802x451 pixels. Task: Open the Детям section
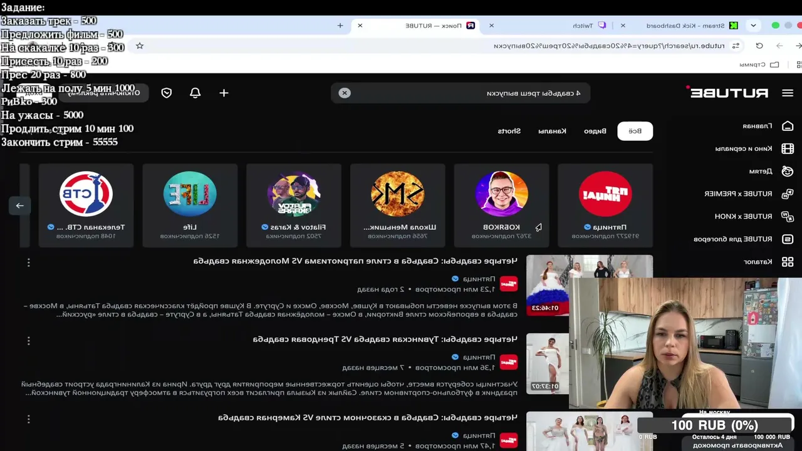tap(761, 171)
